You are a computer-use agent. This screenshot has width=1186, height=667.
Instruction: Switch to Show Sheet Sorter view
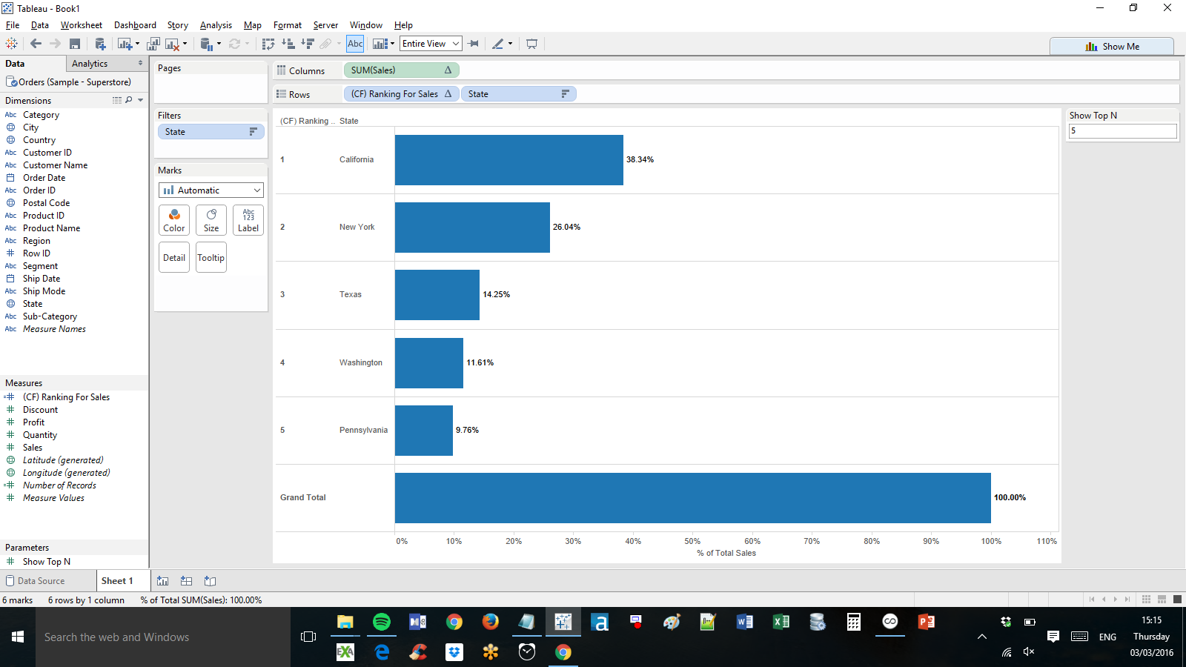click(x=1146, y=600)
